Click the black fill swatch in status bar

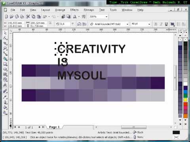click(x=176, y=132)
